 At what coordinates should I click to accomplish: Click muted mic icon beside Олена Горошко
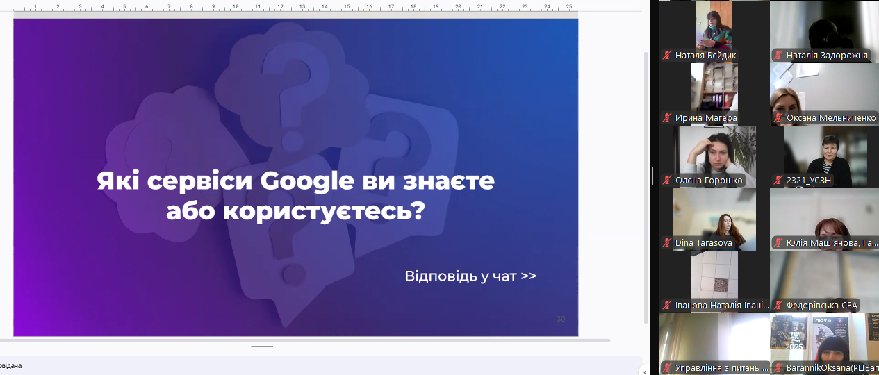(667, 181)
